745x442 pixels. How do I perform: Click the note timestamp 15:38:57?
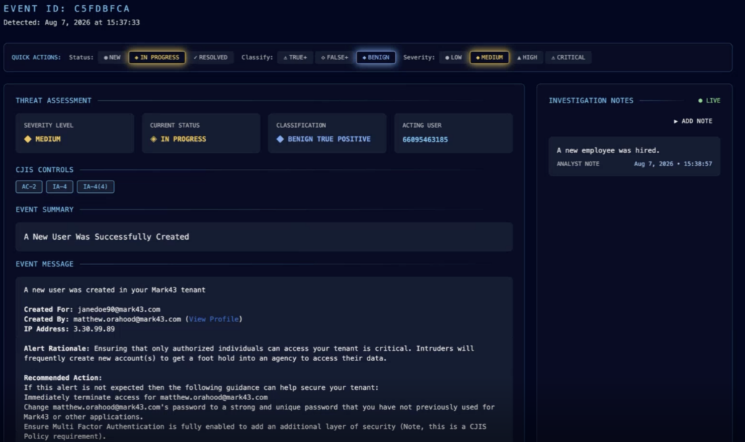pos(697,164)
